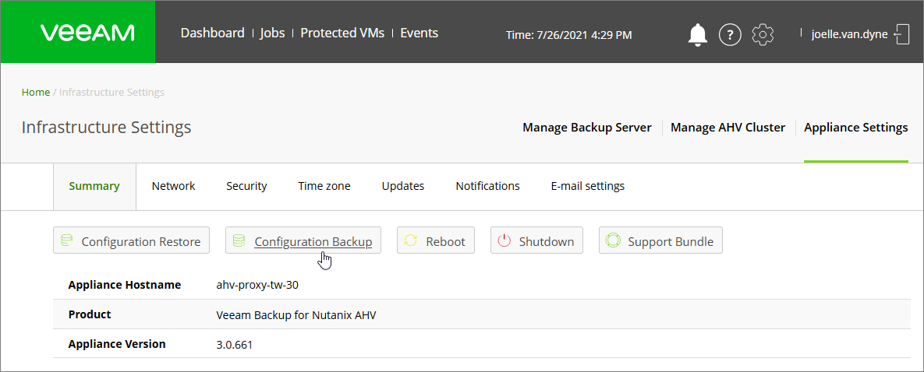Select the Network tab
This screenshot has width=924, height=372.
click(x=173, y=186)
